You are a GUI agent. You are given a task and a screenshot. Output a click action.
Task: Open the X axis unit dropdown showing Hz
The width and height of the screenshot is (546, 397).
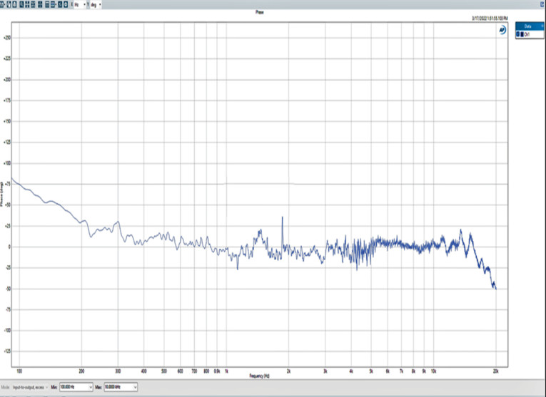pyautogui.click(x=80, y=4)
